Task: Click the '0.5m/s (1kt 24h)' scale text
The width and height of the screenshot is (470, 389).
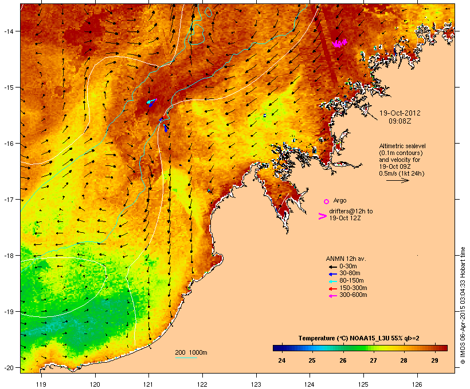Action: pyautogui.click(x=402, y=173)
